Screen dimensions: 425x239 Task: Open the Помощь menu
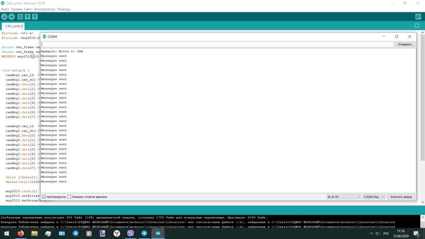point(64,9)
